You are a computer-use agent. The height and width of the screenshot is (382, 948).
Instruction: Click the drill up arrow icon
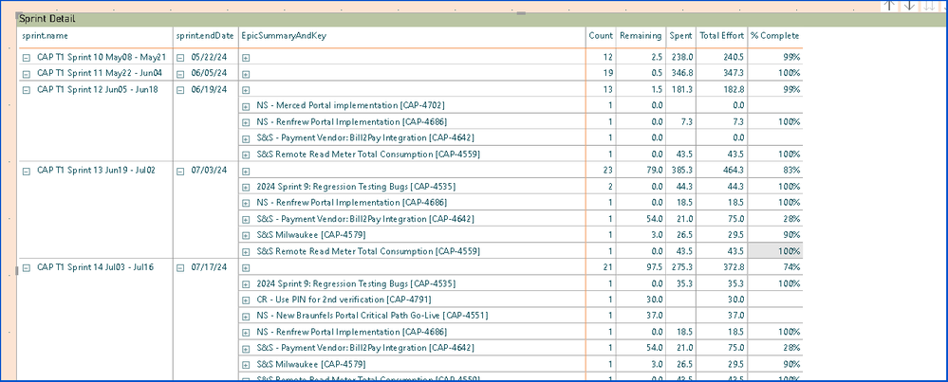click(x=889, y=5)
